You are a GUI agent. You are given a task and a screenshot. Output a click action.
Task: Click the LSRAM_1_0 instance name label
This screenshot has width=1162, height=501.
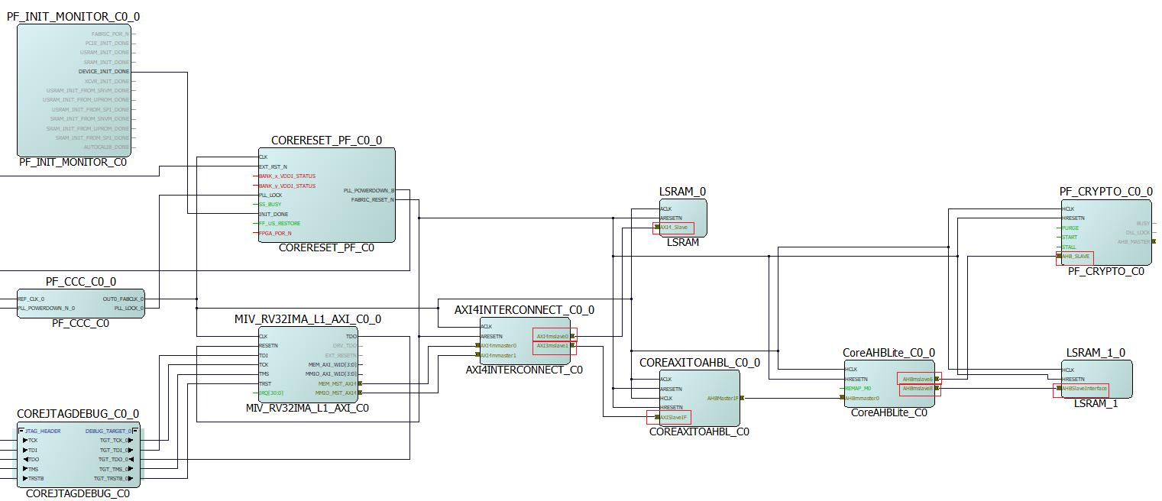point(1096,352)
